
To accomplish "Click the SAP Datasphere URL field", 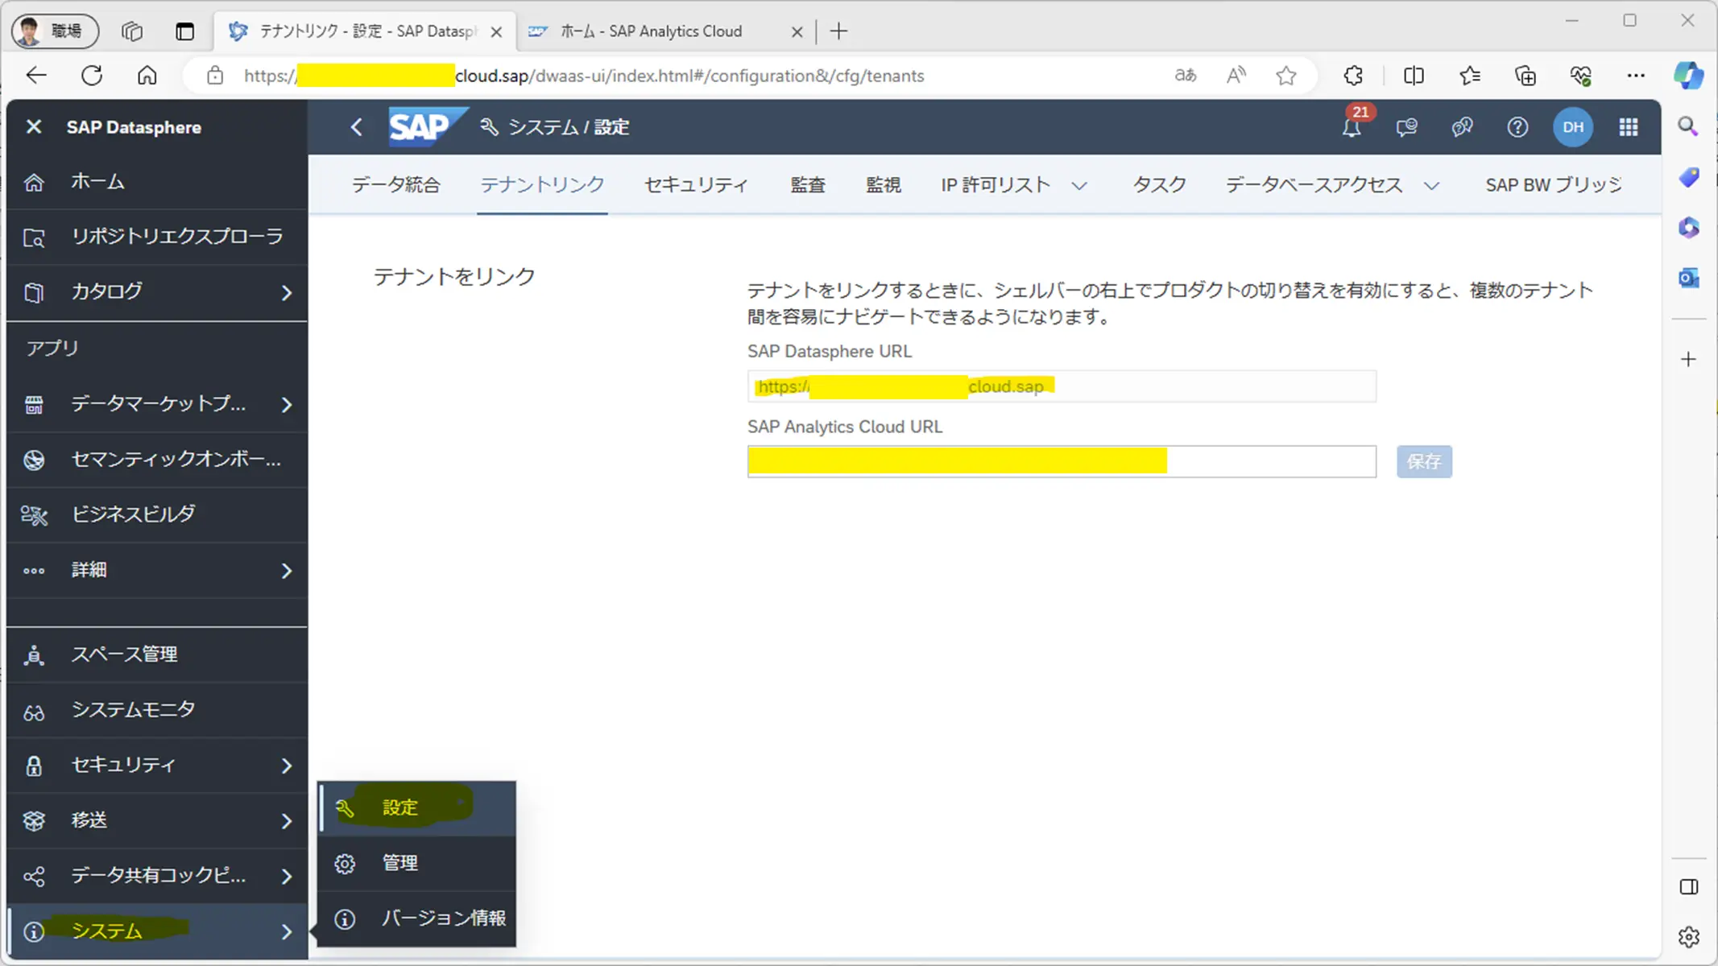I will [1062, 386].
